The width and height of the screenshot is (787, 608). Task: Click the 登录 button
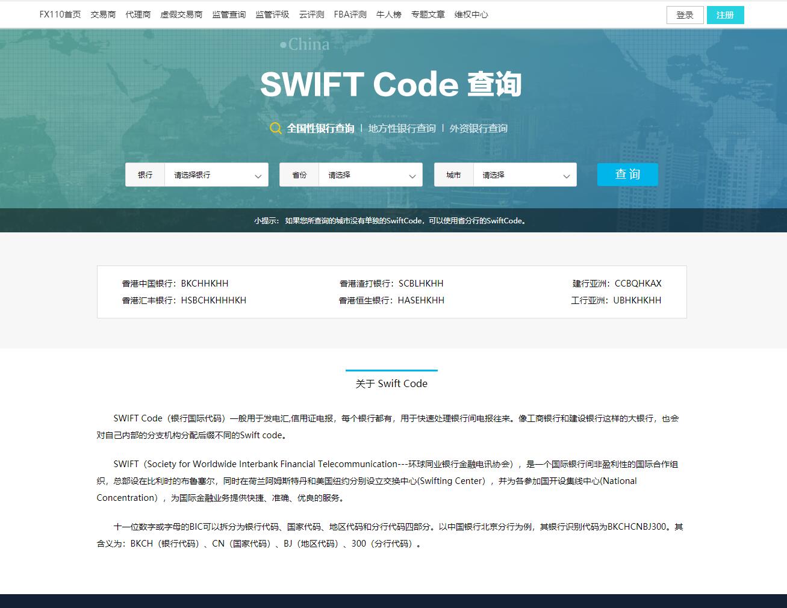pyautogui.click(x=685, y=15)
